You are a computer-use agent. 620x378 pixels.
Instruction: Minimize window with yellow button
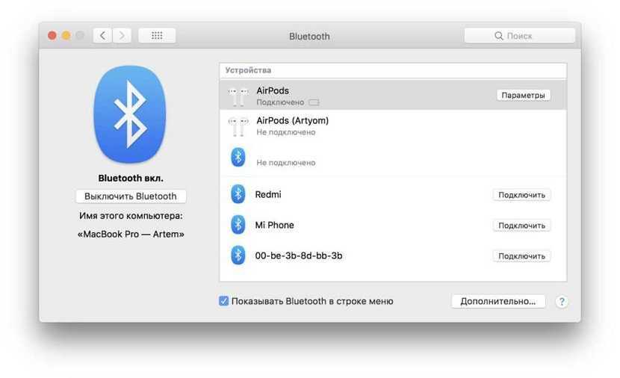pos(66,36)
